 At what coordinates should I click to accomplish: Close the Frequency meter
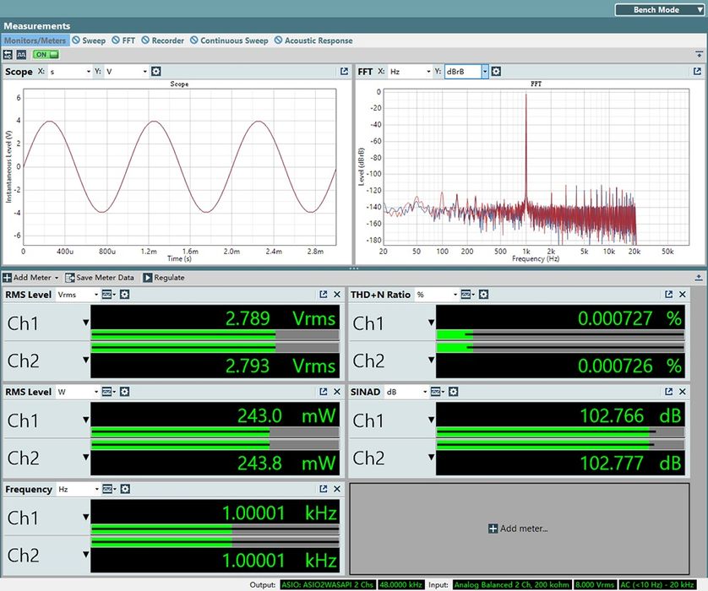click(337, 489)
